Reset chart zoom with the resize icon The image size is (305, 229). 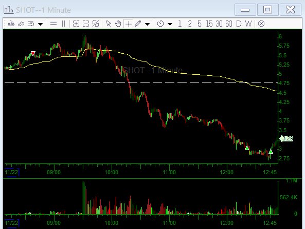pyautogui.click(x=96, y=24)
